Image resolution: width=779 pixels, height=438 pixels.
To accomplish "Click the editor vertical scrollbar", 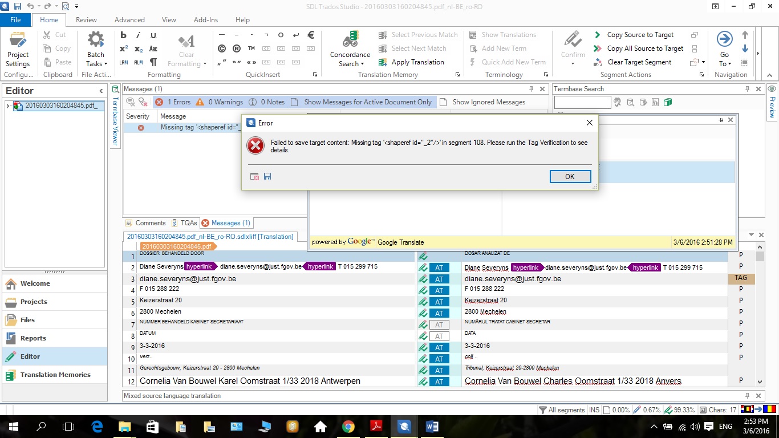I will coord(760,315).
